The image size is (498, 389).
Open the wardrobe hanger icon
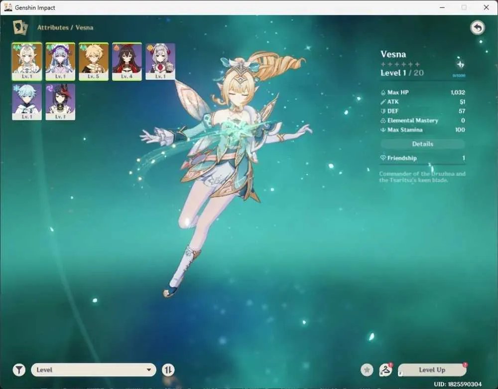pos(385,370)
